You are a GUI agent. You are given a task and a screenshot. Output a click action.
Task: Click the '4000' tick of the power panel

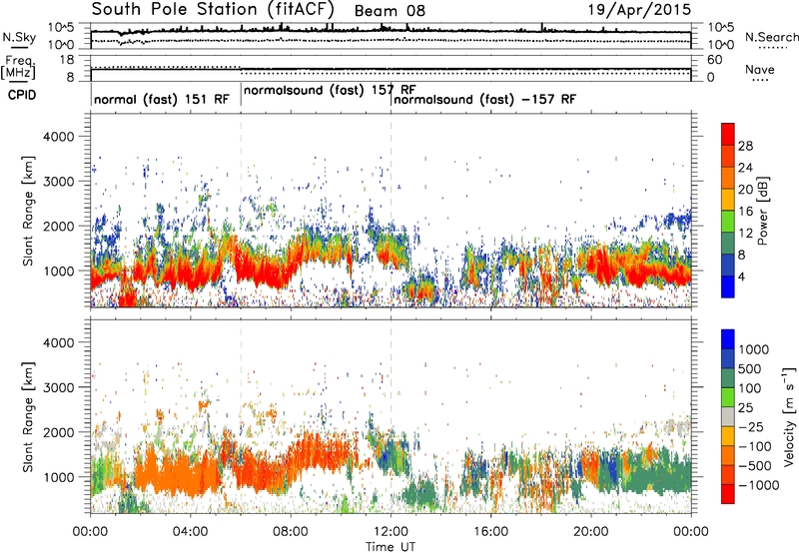coord(59,137)
